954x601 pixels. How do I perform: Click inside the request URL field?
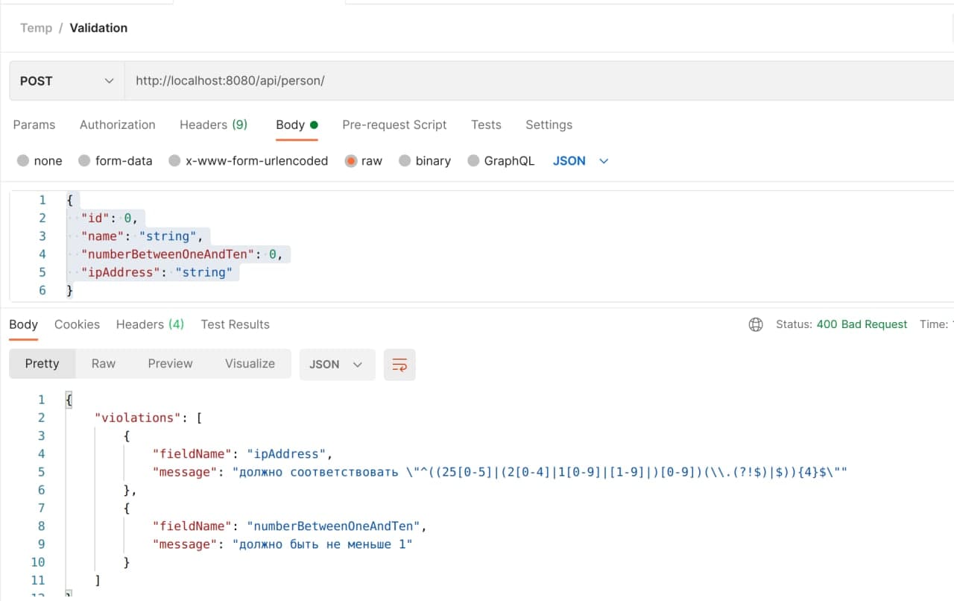pyautogui.click(x=298, y=81)
